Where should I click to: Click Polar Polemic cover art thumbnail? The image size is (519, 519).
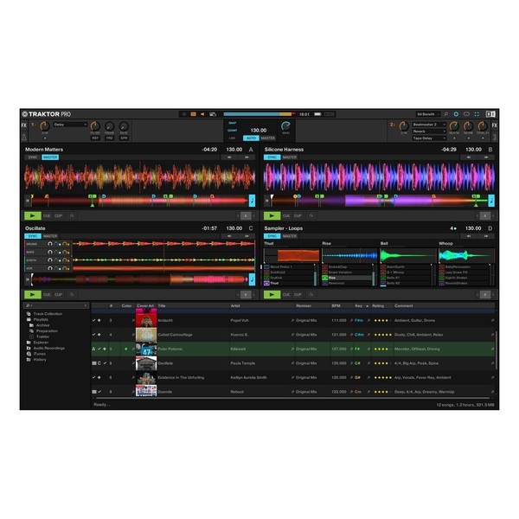point(146,349)
